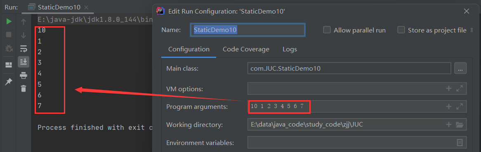Expand VM options field editor

(x=459, y=88)
